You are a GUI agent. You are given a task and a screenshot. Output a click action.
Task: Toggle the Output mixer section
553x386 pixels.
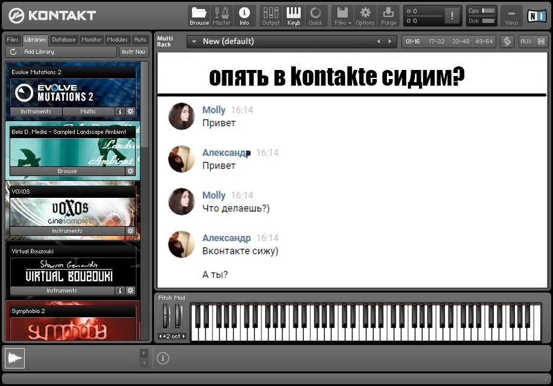(x=271, y=16)
